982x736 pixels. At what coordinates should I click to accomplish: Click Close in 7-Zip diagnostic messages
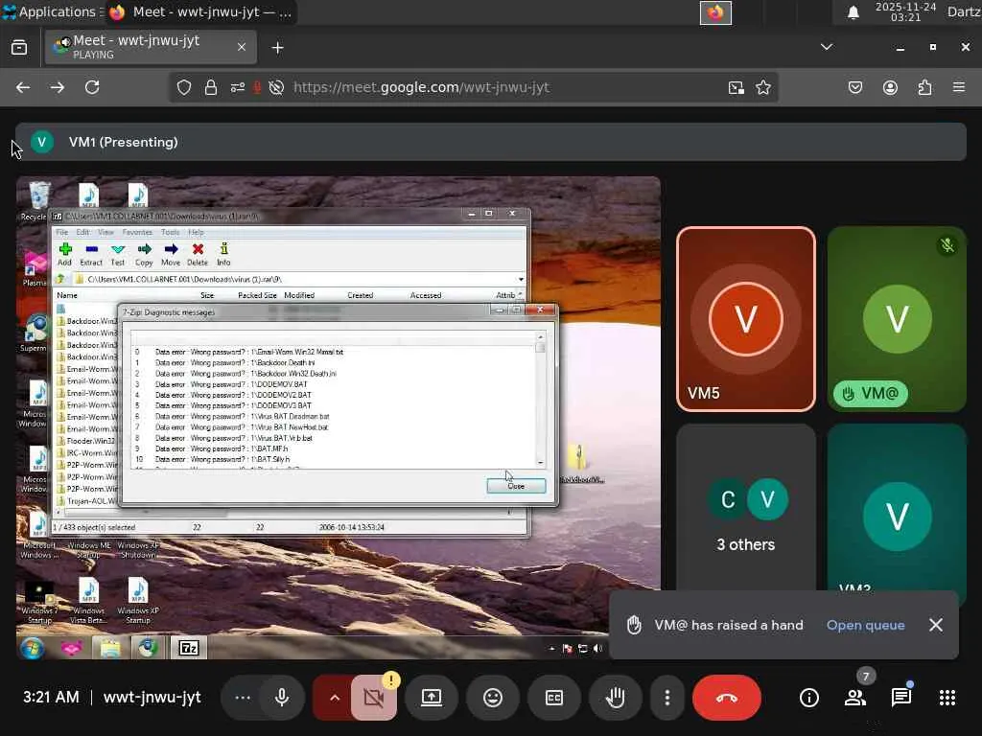pyautogui.click(x=516, y=486)
